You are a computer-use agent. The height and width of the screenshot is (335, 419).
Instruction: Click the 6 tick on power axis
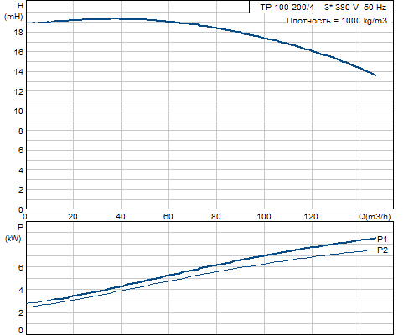click(x=21, y=267)
